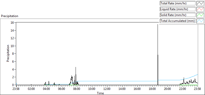This screenshot has width=205, height=95.
Task: Click the Solid Rate green line icon
Action: tap(200, 15)
